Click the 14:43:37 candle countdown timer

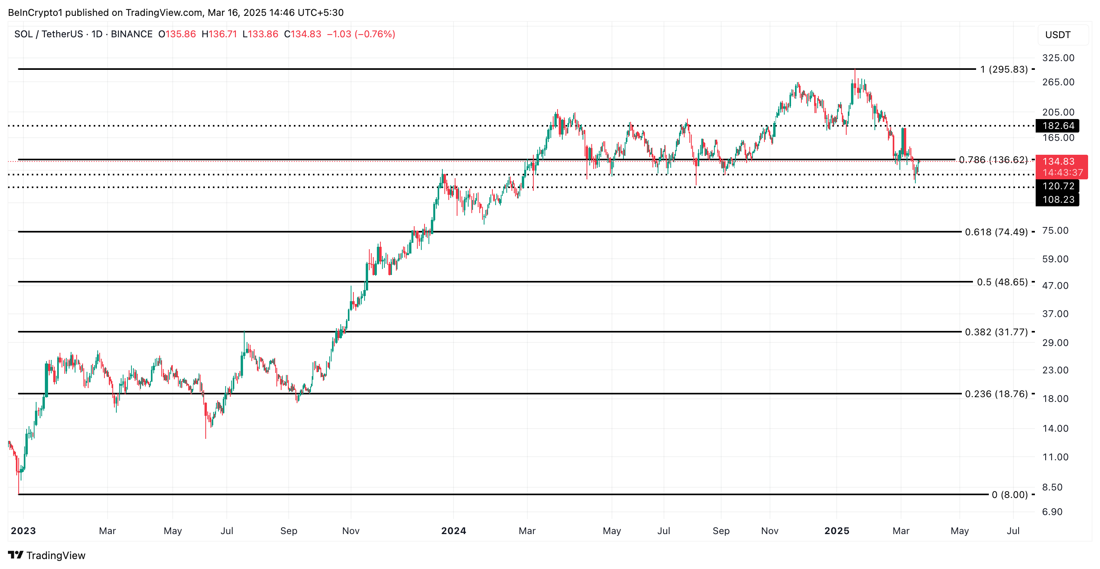(x=1062, y=173)
